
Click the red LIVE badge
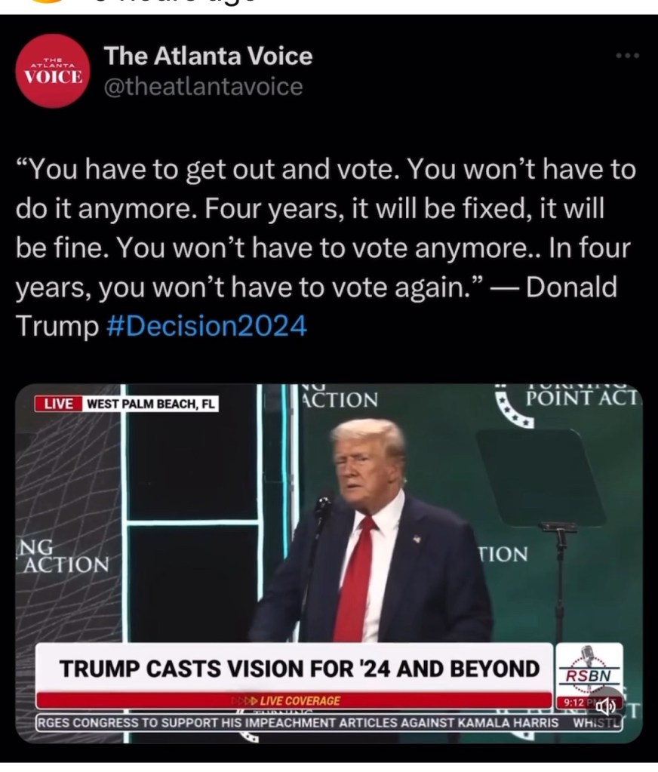pos(59,404)
